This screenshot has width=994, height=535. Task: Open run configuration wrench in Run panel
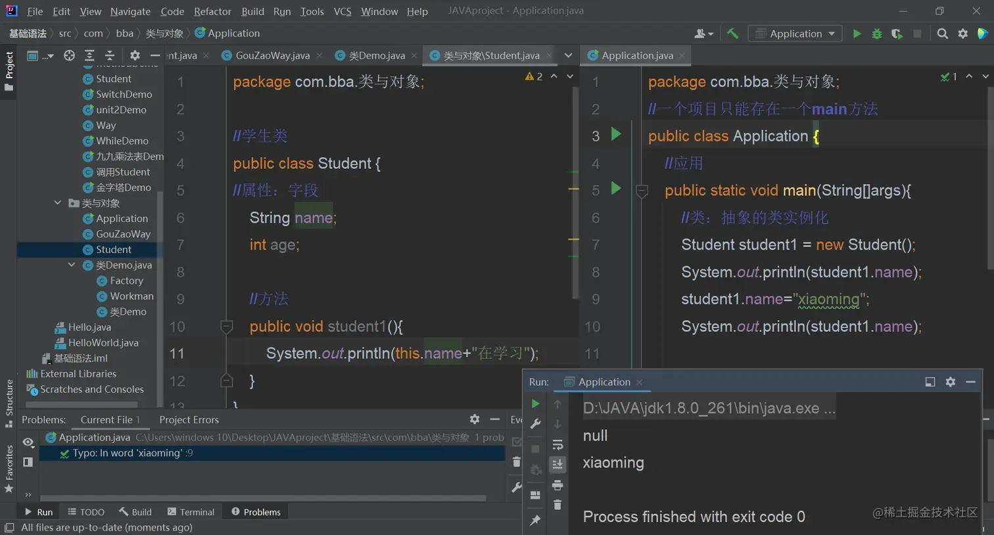[x=535, y=424]
